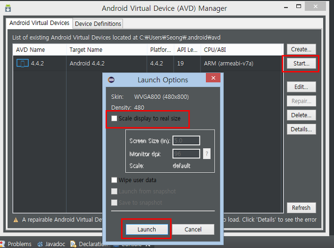Open AVD Details... button
The height and width of the screenshot is (248, 334).
click(301, 129)
